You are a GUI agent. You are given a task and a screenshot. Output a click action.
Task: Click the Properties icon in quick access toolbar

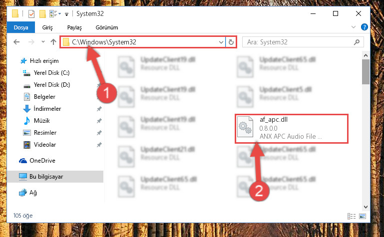(x=31, y=14)
